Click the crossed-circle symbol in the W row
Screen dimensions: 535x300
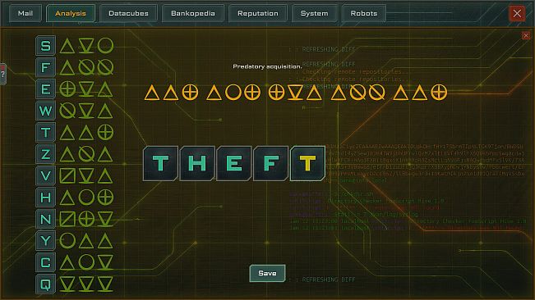point(67,111)
